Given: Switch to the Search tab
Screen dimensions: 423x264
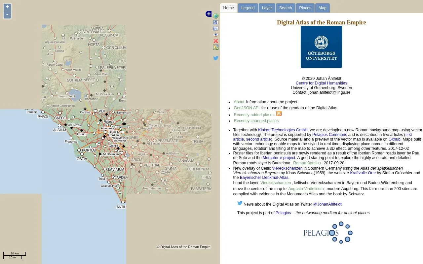Looking at the screenshot, I should (x=286, y=8).
